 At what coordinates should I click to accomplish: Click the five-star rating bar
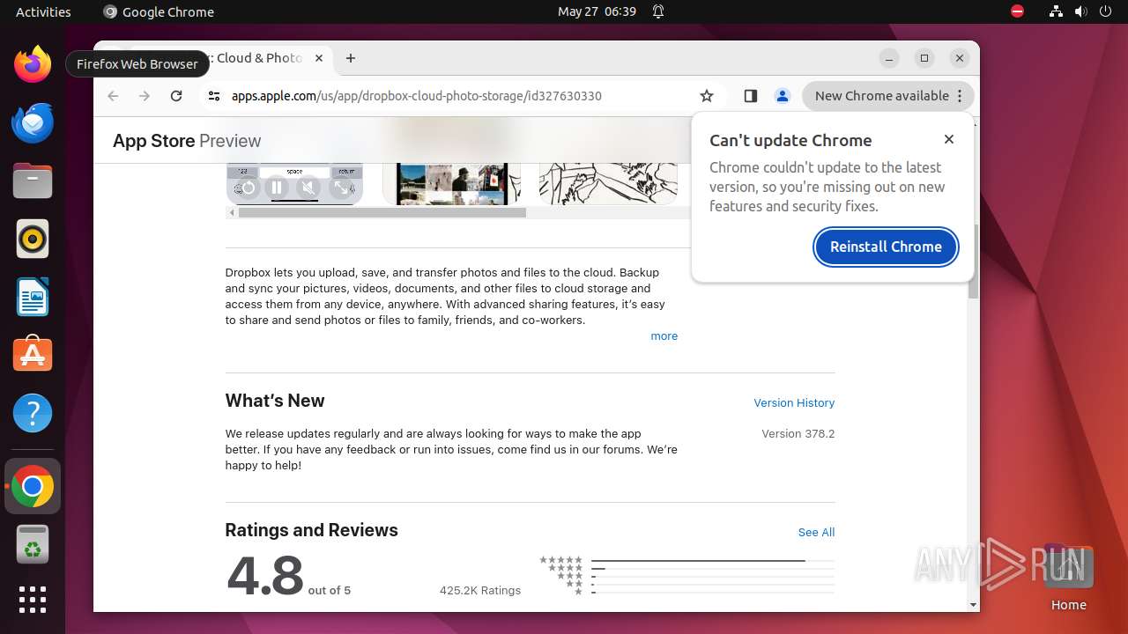pos(713,560)
